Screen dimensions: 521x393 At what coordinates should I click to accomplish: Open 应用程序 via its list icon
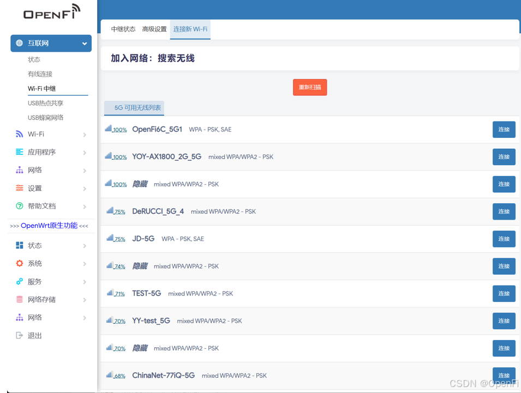tap(19, 152)
